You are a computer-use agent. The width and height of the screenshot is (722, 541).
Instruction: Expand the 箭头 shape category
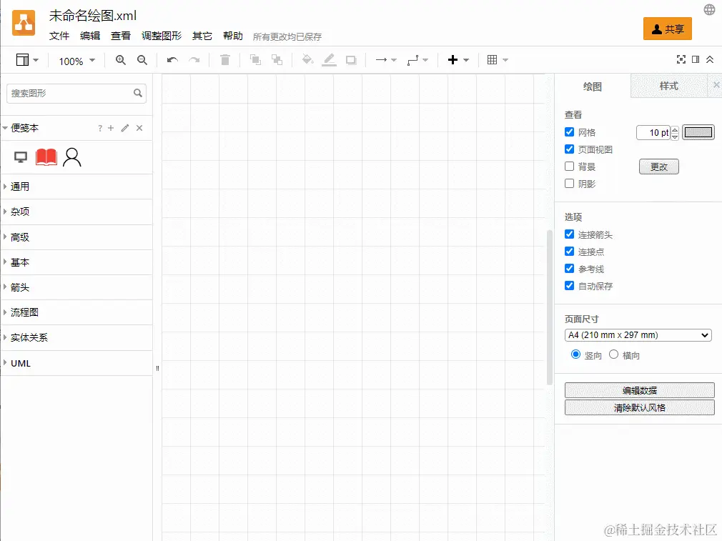point(76,287)
